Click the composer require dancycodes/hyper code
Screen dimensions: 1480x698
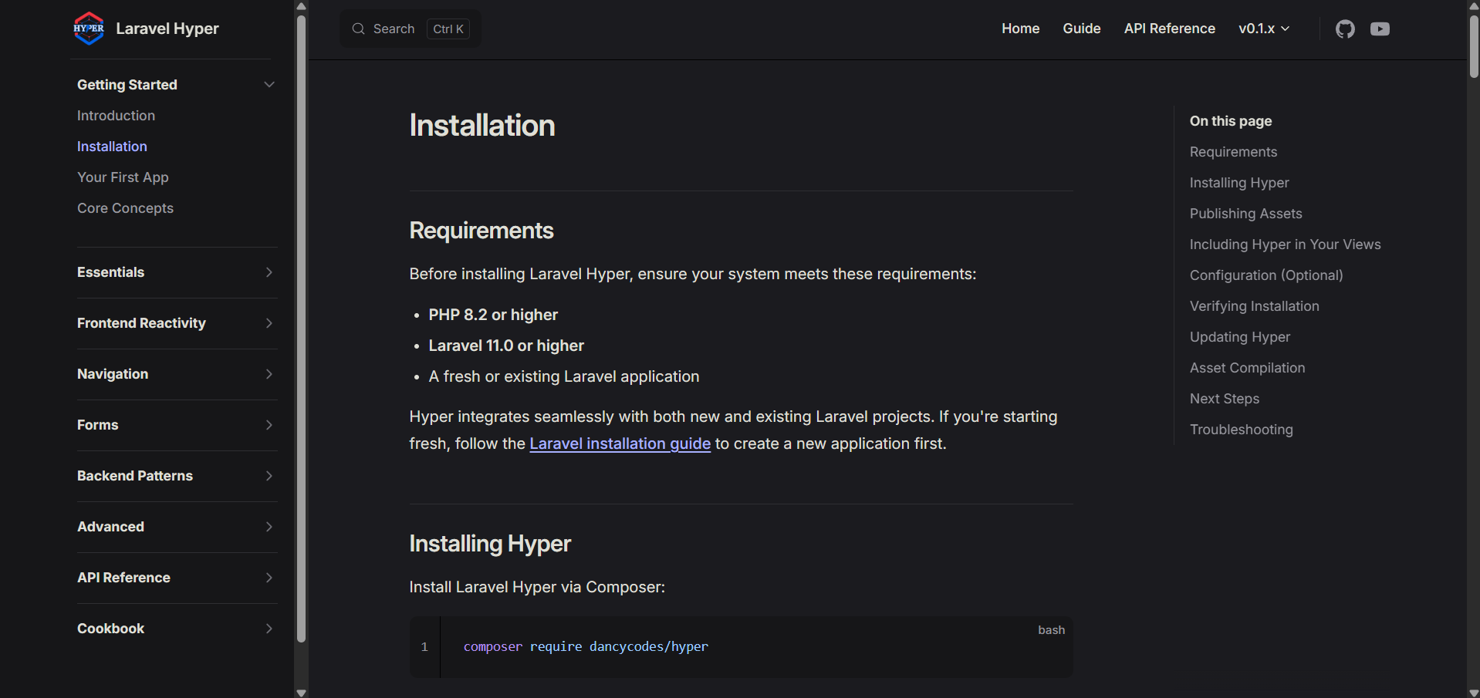585,646
